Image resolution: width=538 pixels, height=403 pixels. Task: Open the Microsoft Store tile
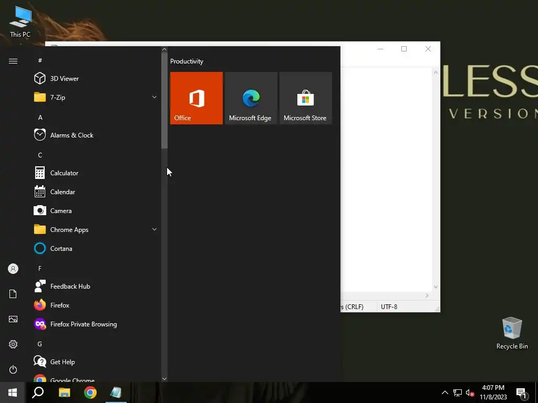click(x=306, y=98)
